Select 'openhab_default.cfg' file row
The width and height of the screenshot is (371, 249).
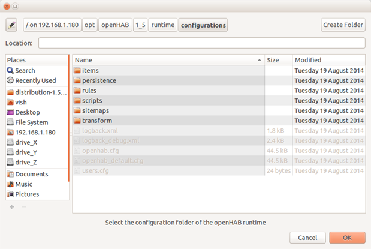219,161
